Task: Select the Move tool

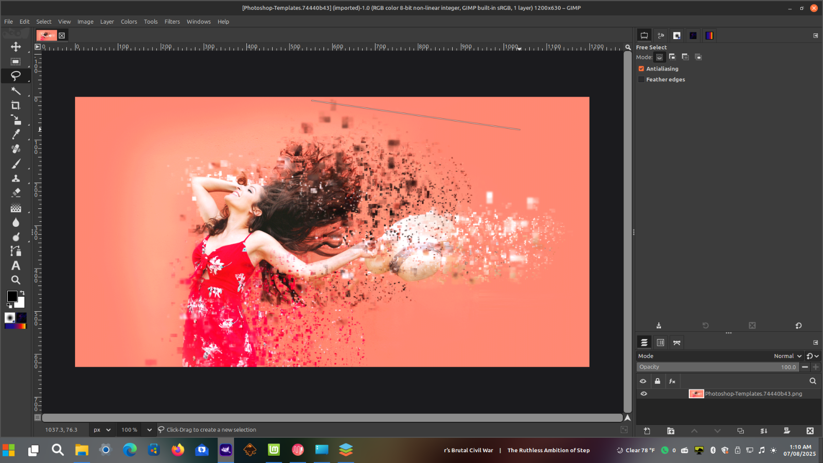Action: coord(16,47)
